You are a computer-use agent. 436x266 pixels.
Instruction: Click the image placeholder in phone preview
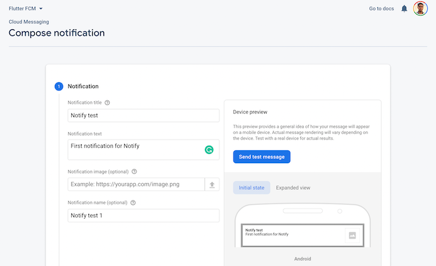(x=352, y=235)
